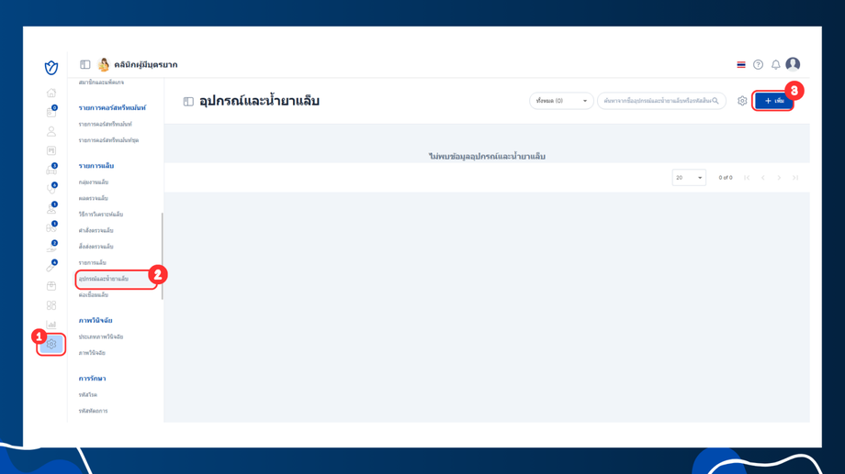Open the hand icon with badge 2
Viewport: 845px width, 474px height.
pos(51,247)
